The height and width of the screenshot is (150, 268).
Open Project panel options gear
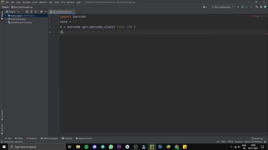click(x=41, y=12)
